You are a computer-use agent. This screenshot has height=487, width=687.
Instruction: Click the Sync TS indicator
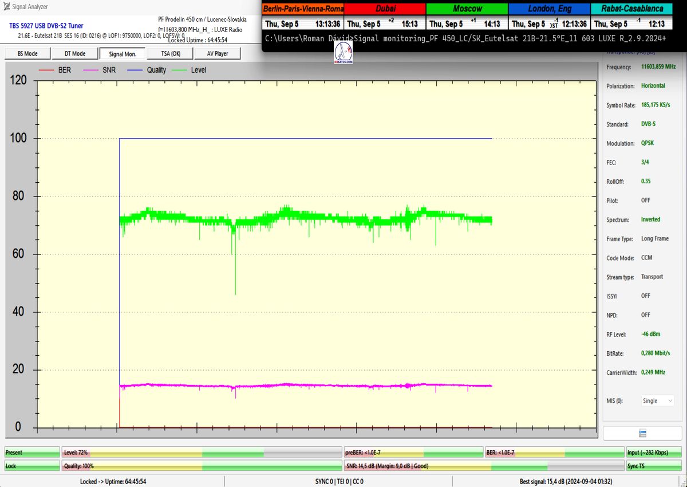654,466
